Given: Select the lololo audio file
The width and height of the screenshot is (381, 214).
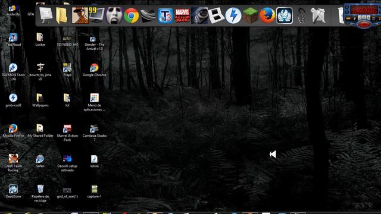Looking at the screenshot, I should pyautogui.click(x=94, y=161).
